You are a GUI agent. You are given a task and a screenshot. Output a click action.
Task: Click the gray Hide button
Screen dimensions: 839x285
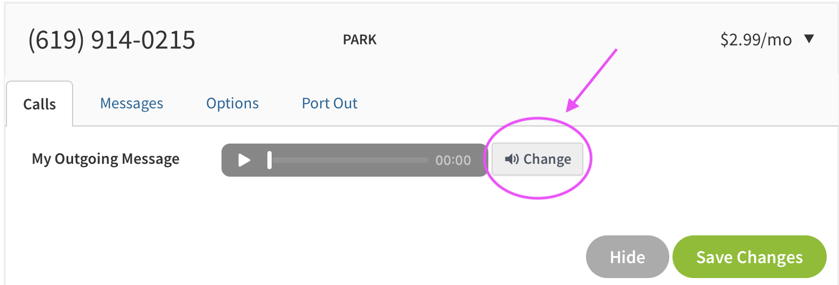627,257
